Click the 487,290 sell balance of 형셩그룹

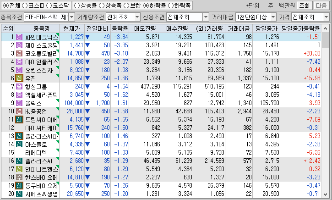coord(150,87)
